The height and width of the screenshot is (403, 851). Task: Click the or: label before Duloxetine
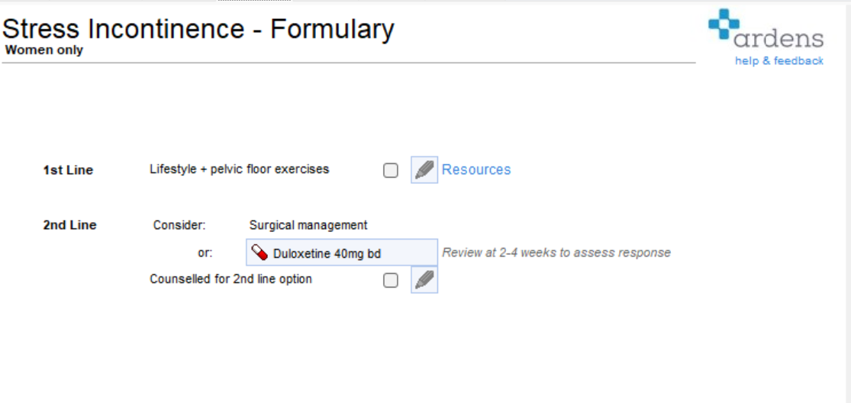point(205,253)
